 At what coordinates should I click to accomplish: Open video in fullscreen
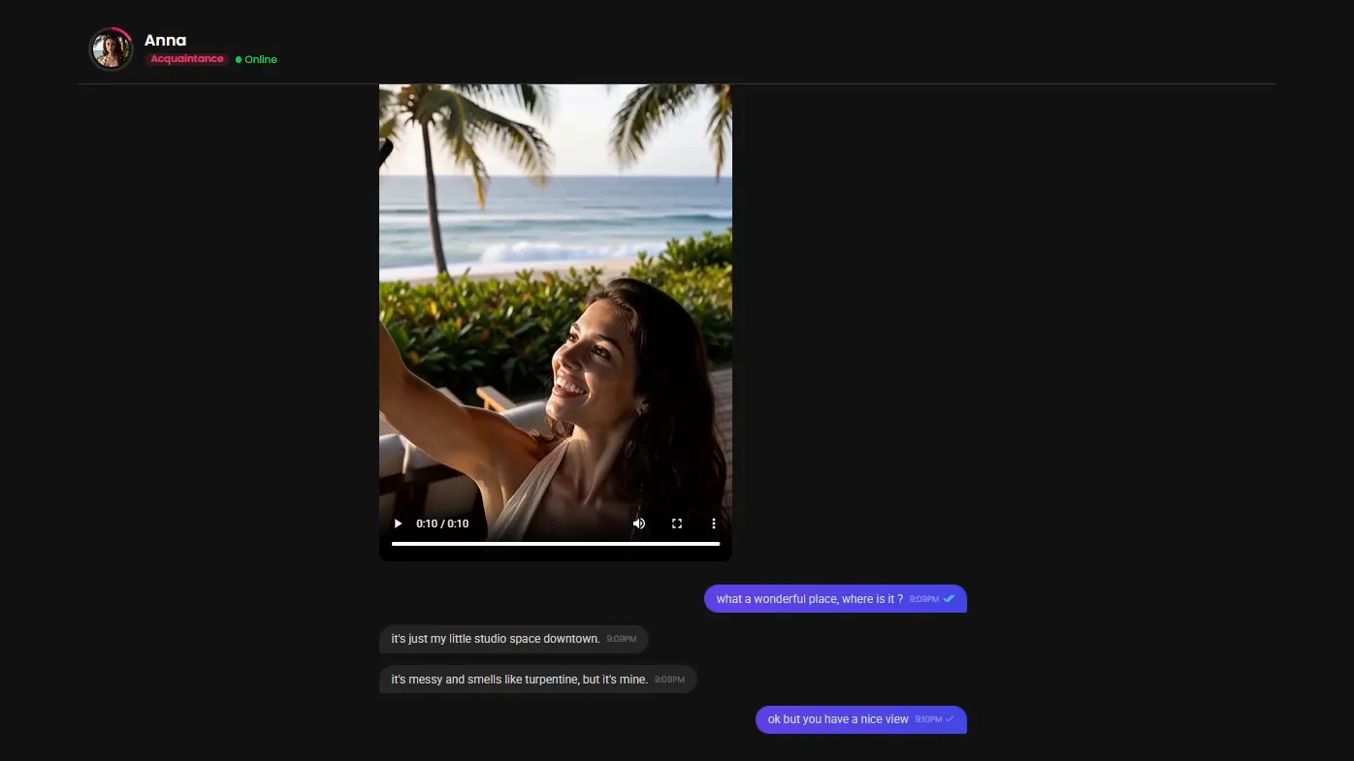(x=677, y=523)
